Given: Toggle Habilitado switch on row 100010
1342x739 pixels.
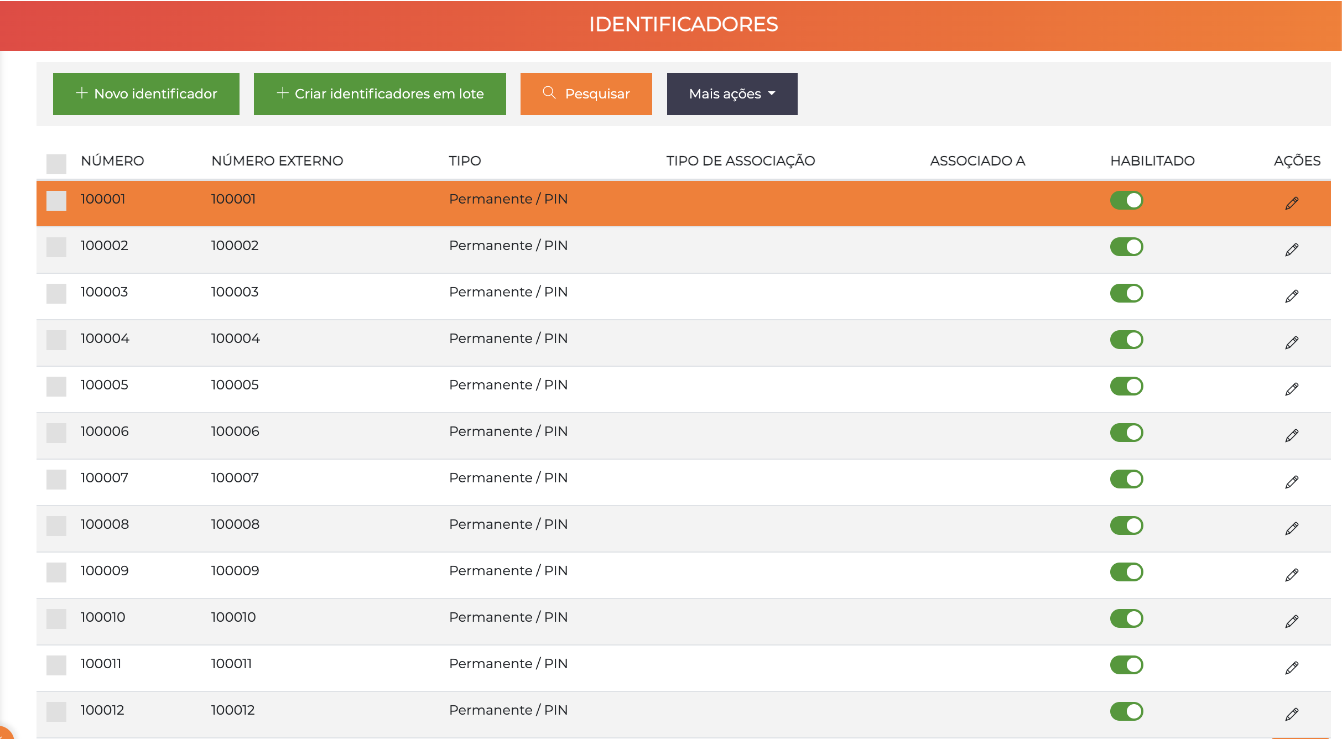Looking at the screenshot, I should 1126,618.
